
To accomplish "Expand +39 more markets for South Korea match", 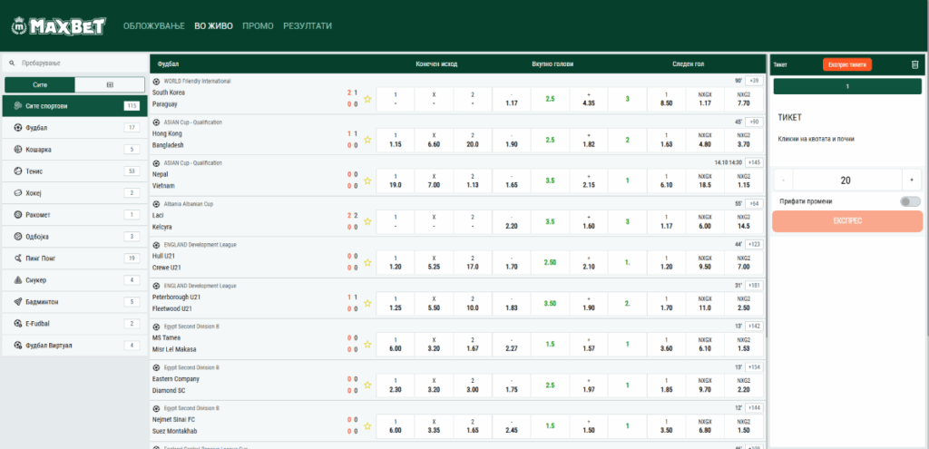I will coord(754,81).
